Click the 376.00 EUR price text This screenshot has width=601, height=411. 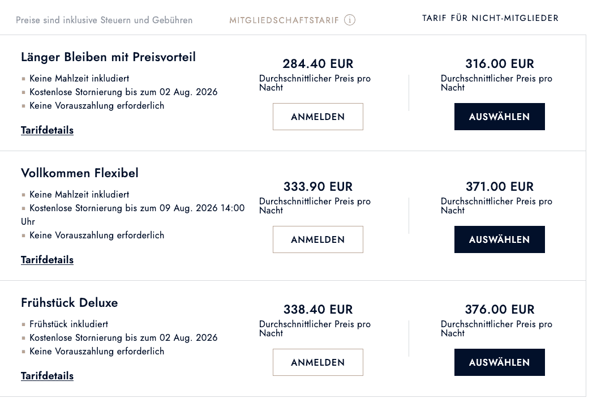click(500, 310)
